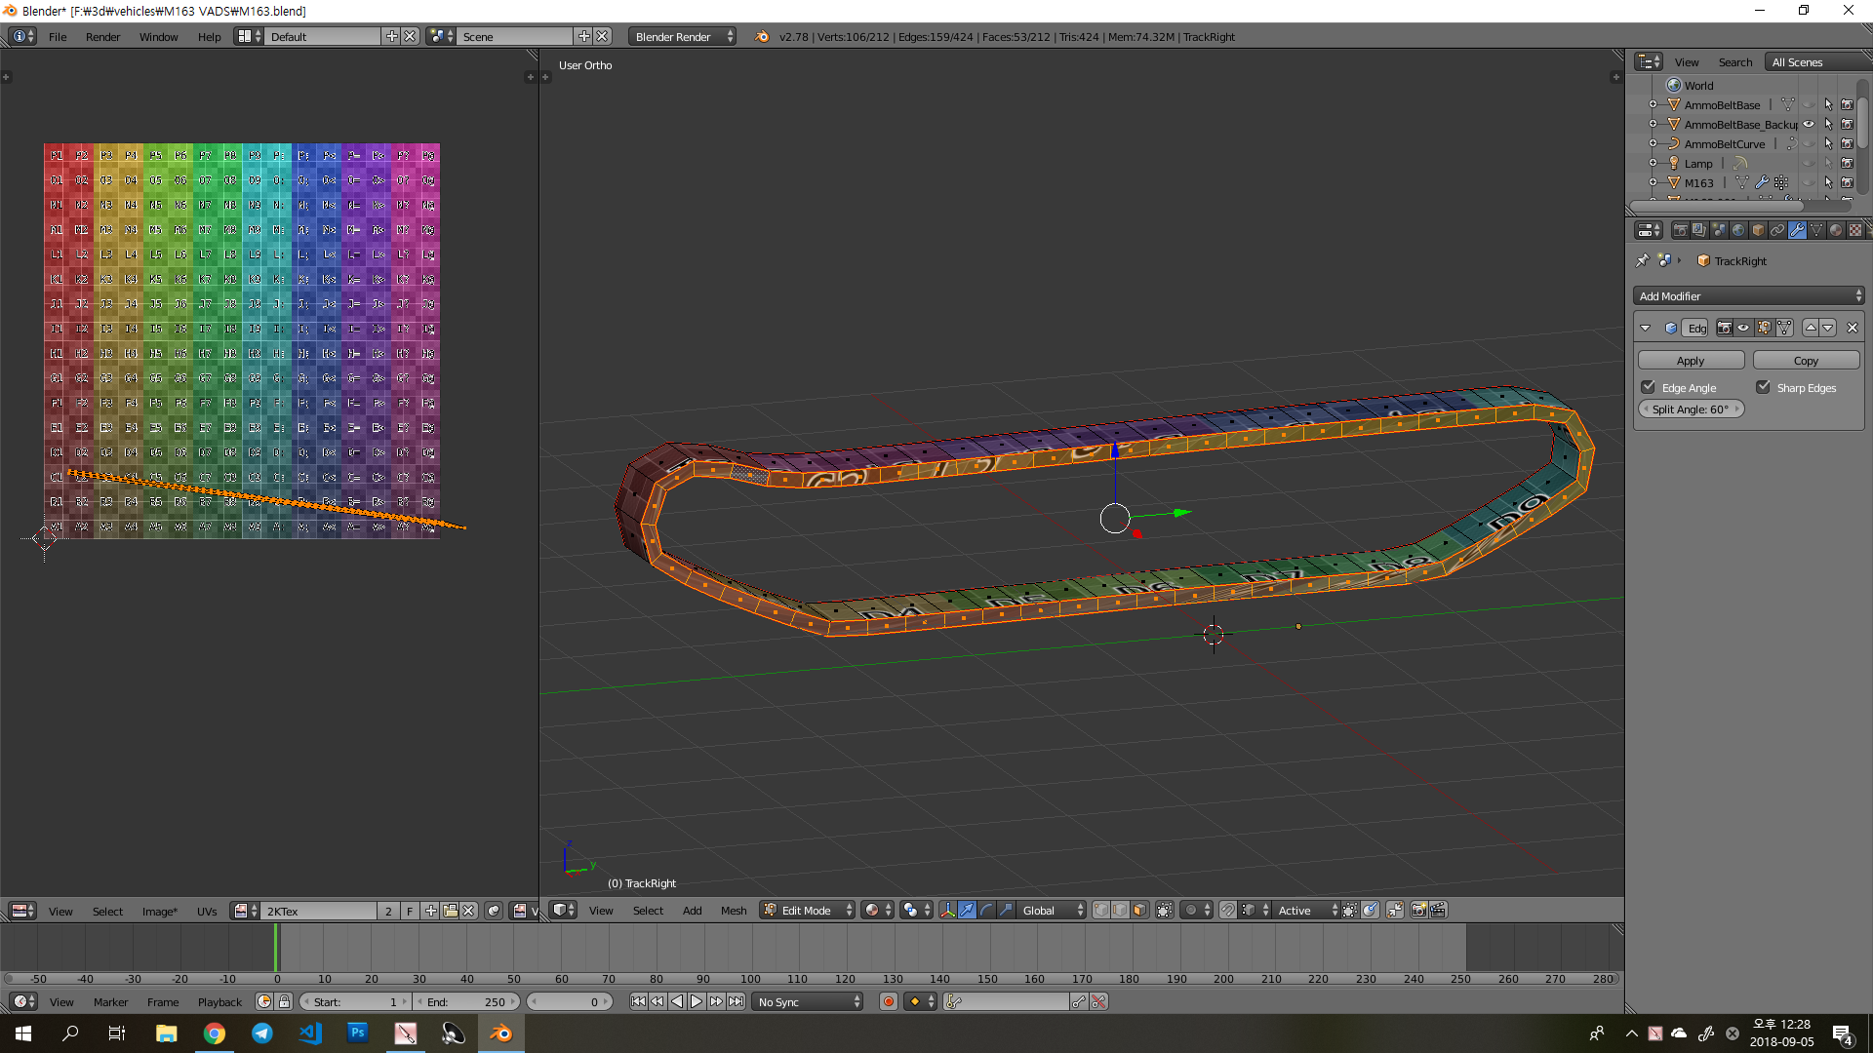
Task: Play the animation forward
Action: [x=697, y=1001]
